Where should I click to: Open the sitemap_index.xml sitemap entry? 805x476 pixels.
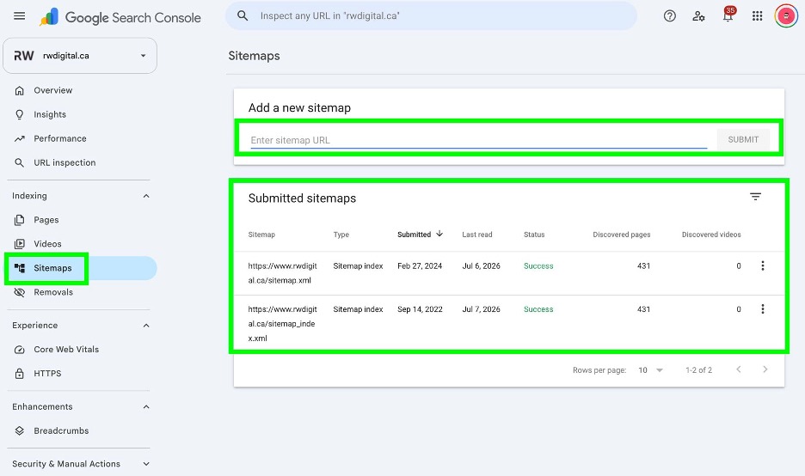click(x=282, y=324)
